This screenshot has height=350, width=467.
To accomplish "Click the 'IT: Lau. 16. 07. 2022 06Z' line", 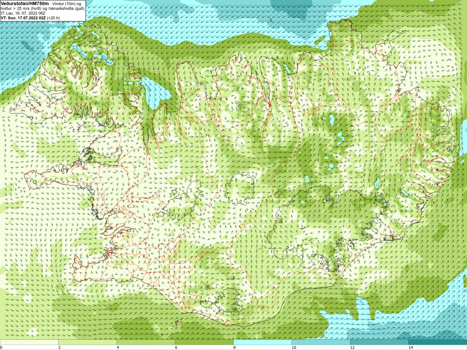I will 23,13.
